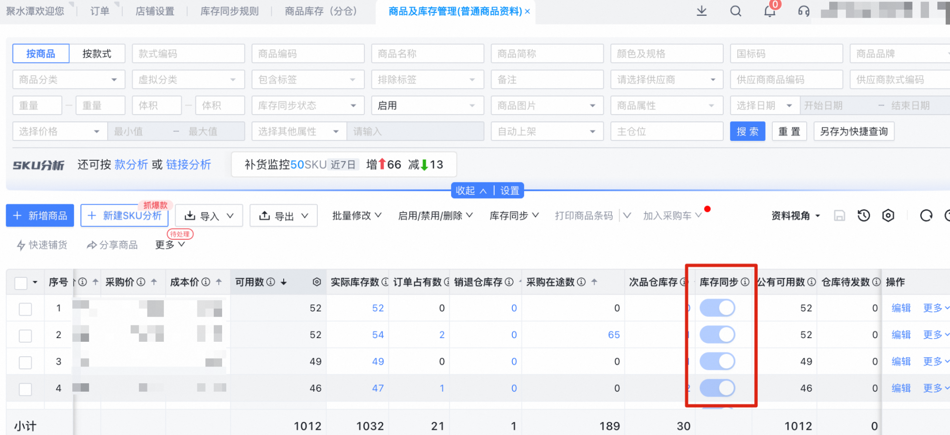
Task: Open the 请选择供应商 dropdown
Action: point(667,79)
